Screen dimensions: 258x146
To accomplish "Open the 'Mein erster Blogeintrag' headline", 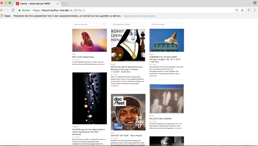I will tap(83, 57).
